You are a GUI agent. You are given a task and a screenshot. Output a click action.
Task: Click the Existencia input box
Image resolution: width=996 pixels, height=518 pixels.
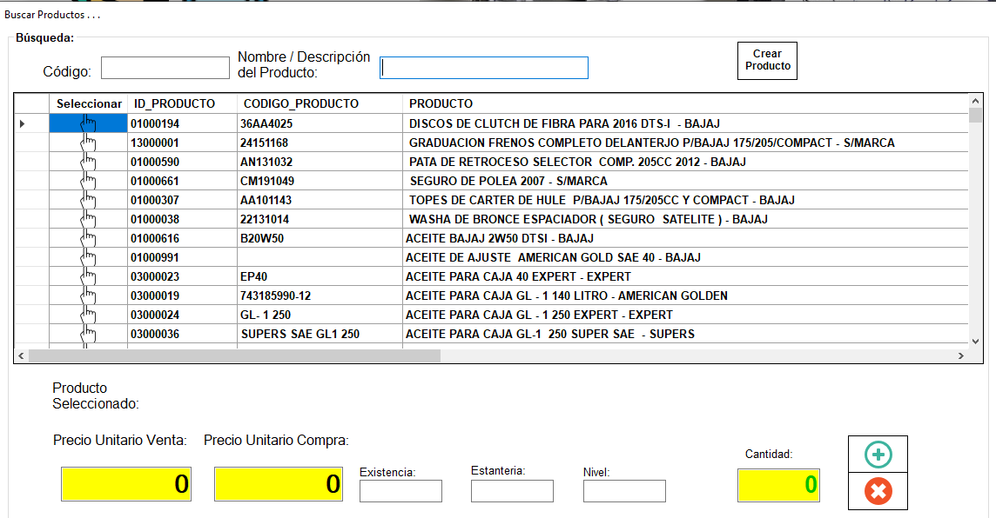(x=400, y=491)
